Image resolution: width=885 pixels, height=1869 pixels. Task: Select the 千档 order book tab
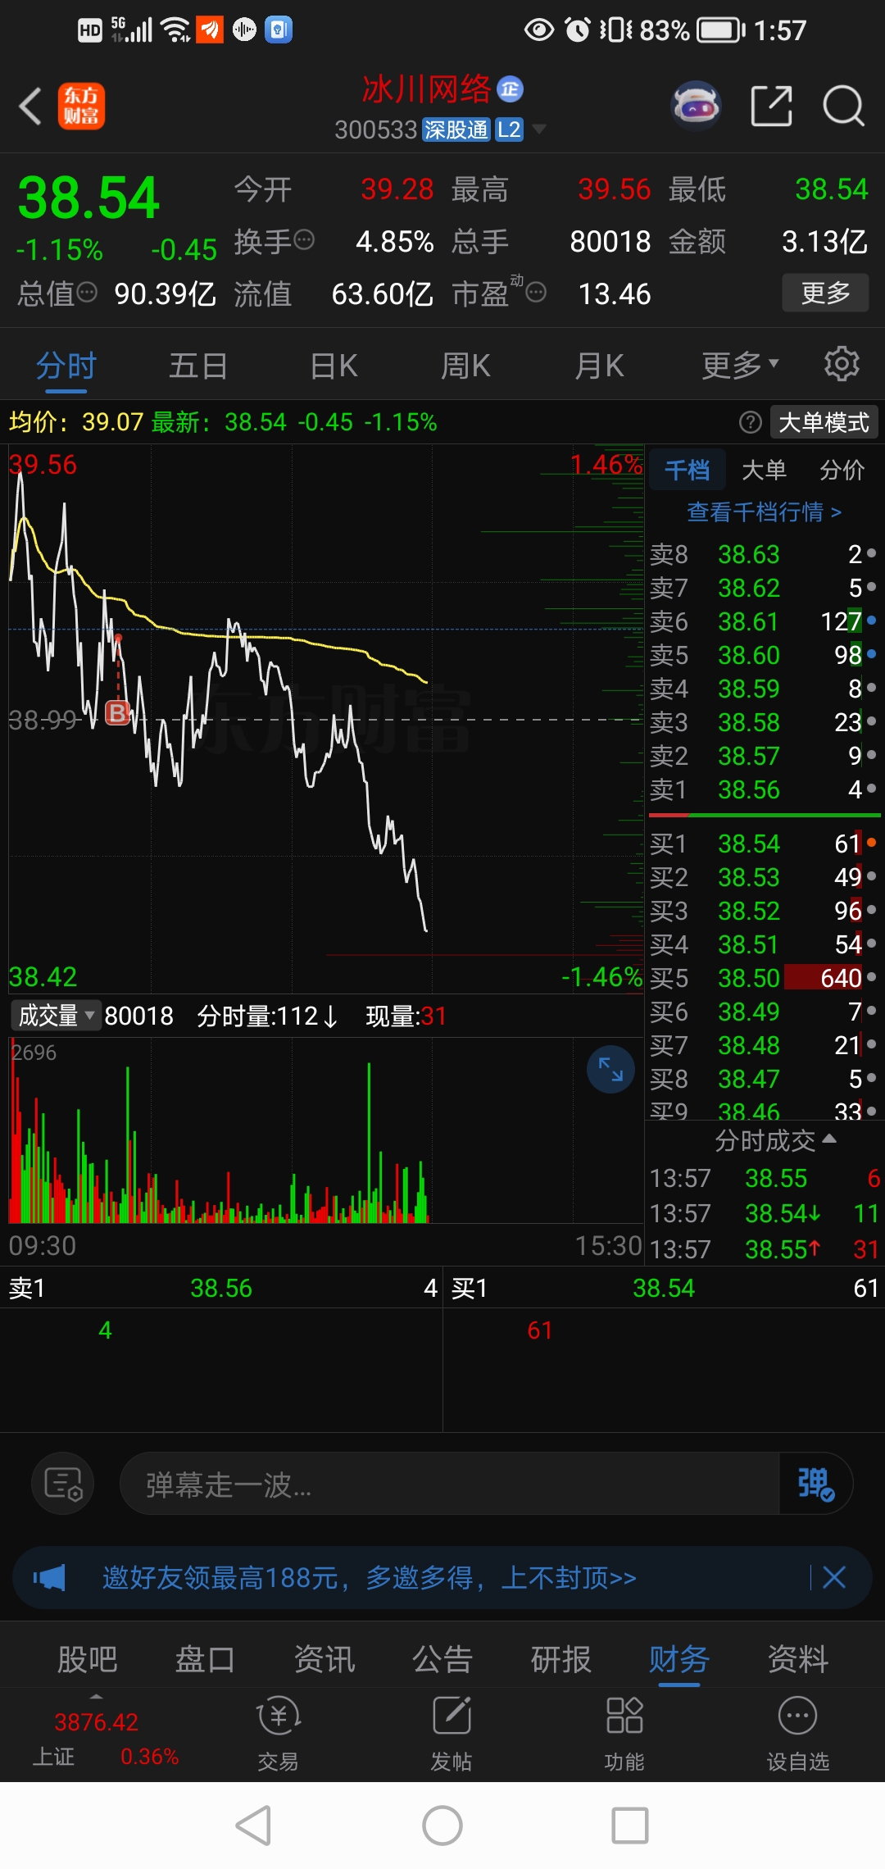(x=687, y=470)
